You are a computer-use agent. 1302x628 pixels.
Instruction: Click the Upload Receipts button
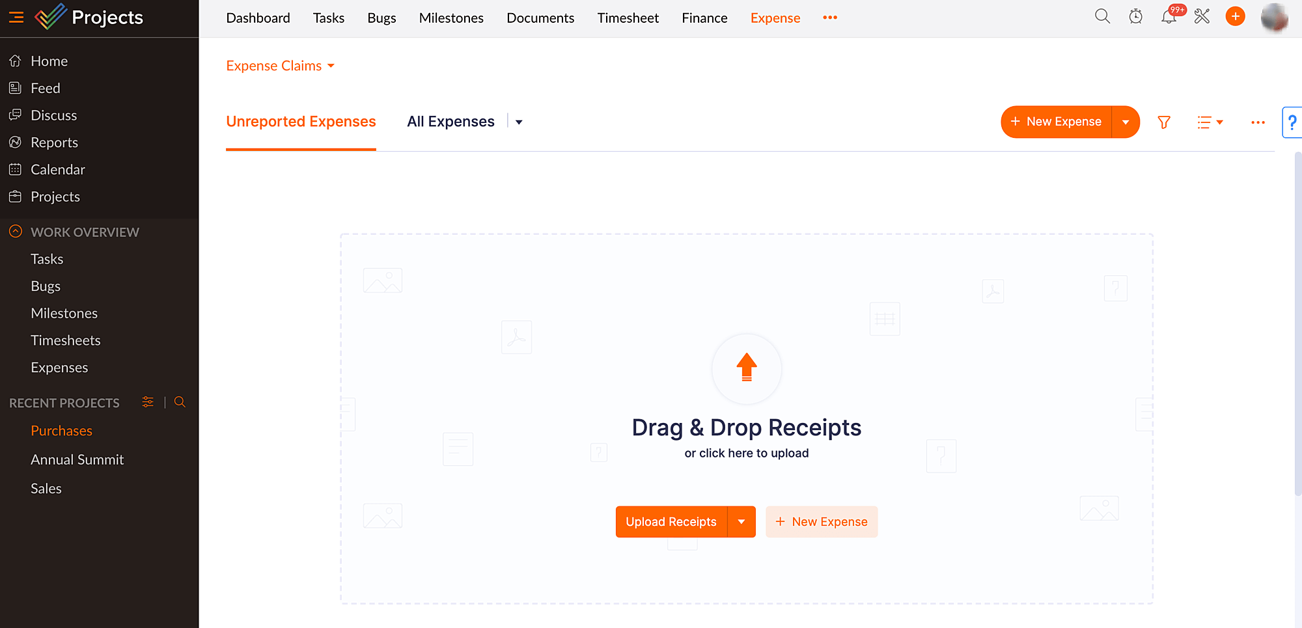pyautogui.click(x=671, y=522)
